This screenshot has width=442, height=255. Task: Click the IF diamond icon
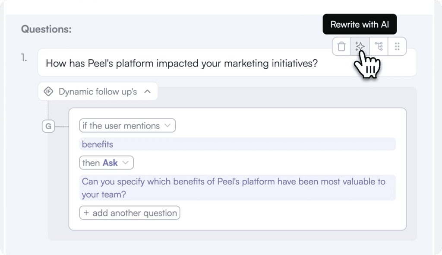(x=48, y=92)
